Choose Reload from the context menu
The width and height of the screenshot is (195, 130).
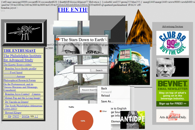[105, 96]
